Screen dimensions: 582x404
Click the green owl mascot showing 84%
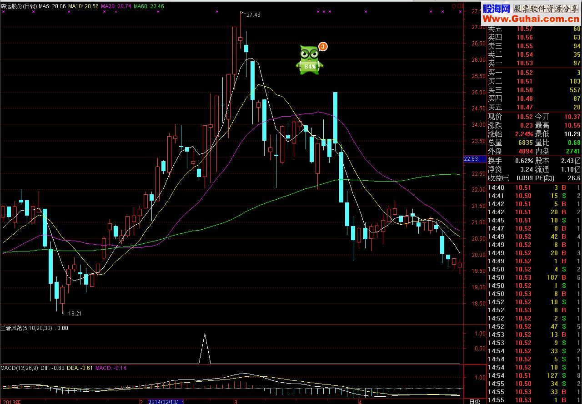pos(310,59)
